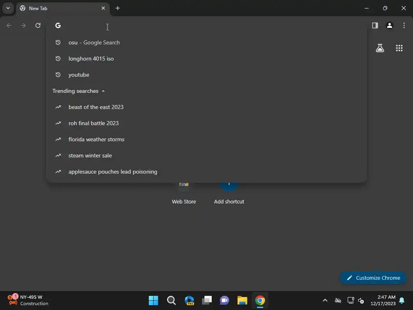Select 'florida weather storms' trend

point(206,139)
